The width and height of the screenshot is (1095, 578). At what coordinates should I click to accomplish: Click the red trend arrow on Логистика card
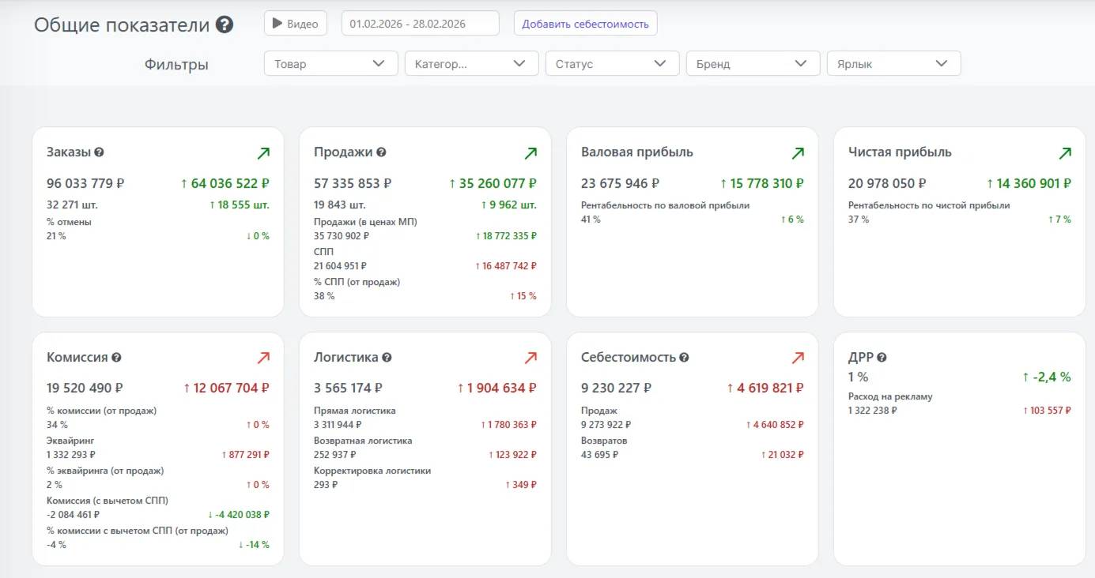pos(530,358)
